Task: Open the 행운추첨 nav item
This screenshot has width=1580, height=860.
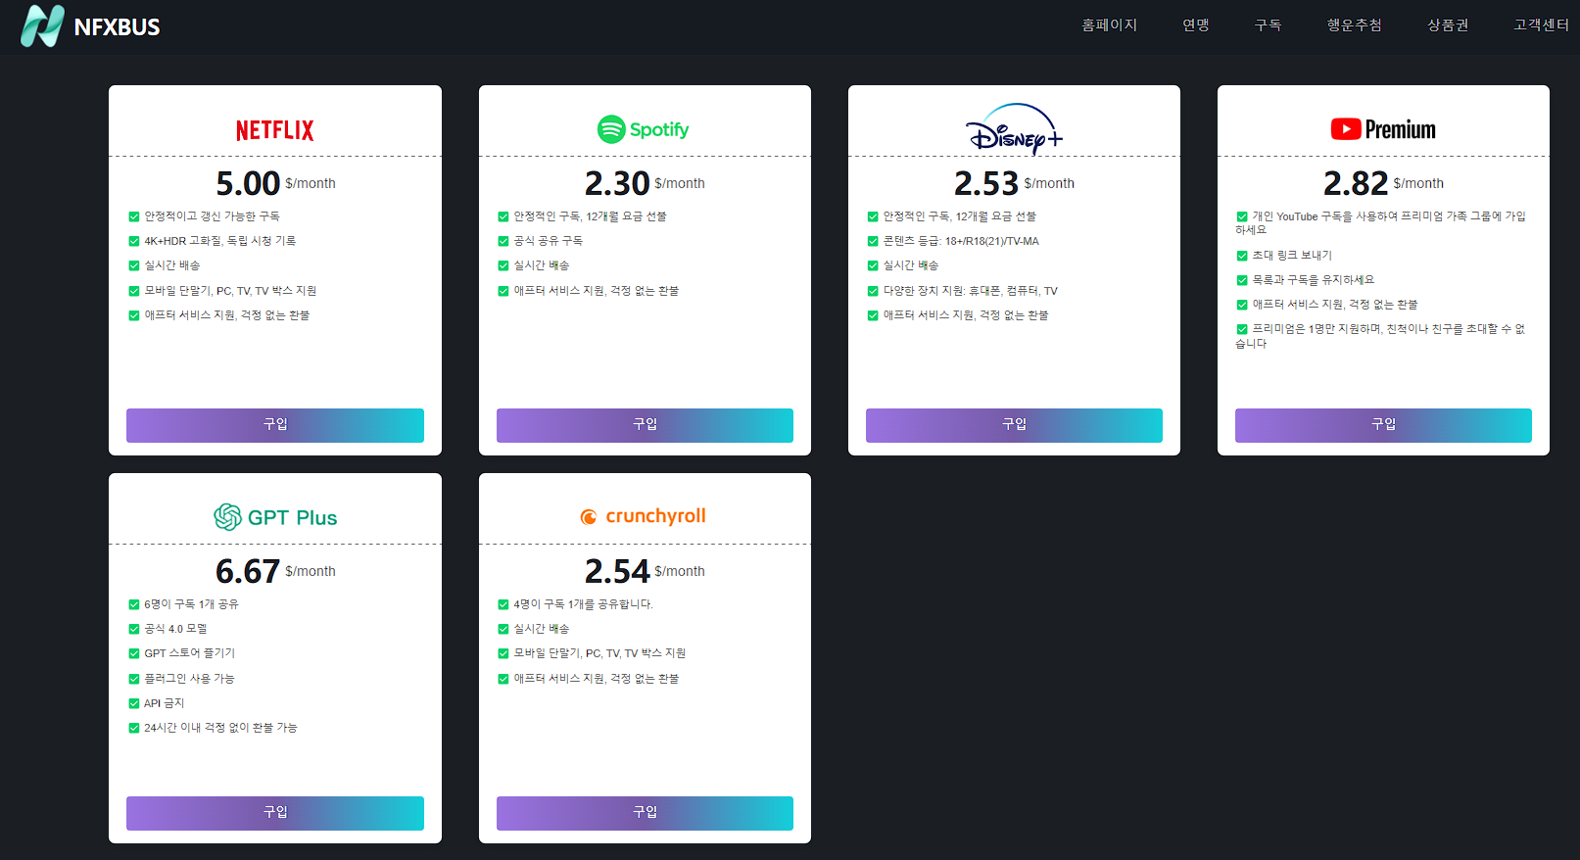Action: point(1354,24)
